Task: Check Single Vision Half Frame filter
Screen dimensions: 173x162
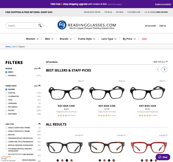Action: [x=6, y=128]
